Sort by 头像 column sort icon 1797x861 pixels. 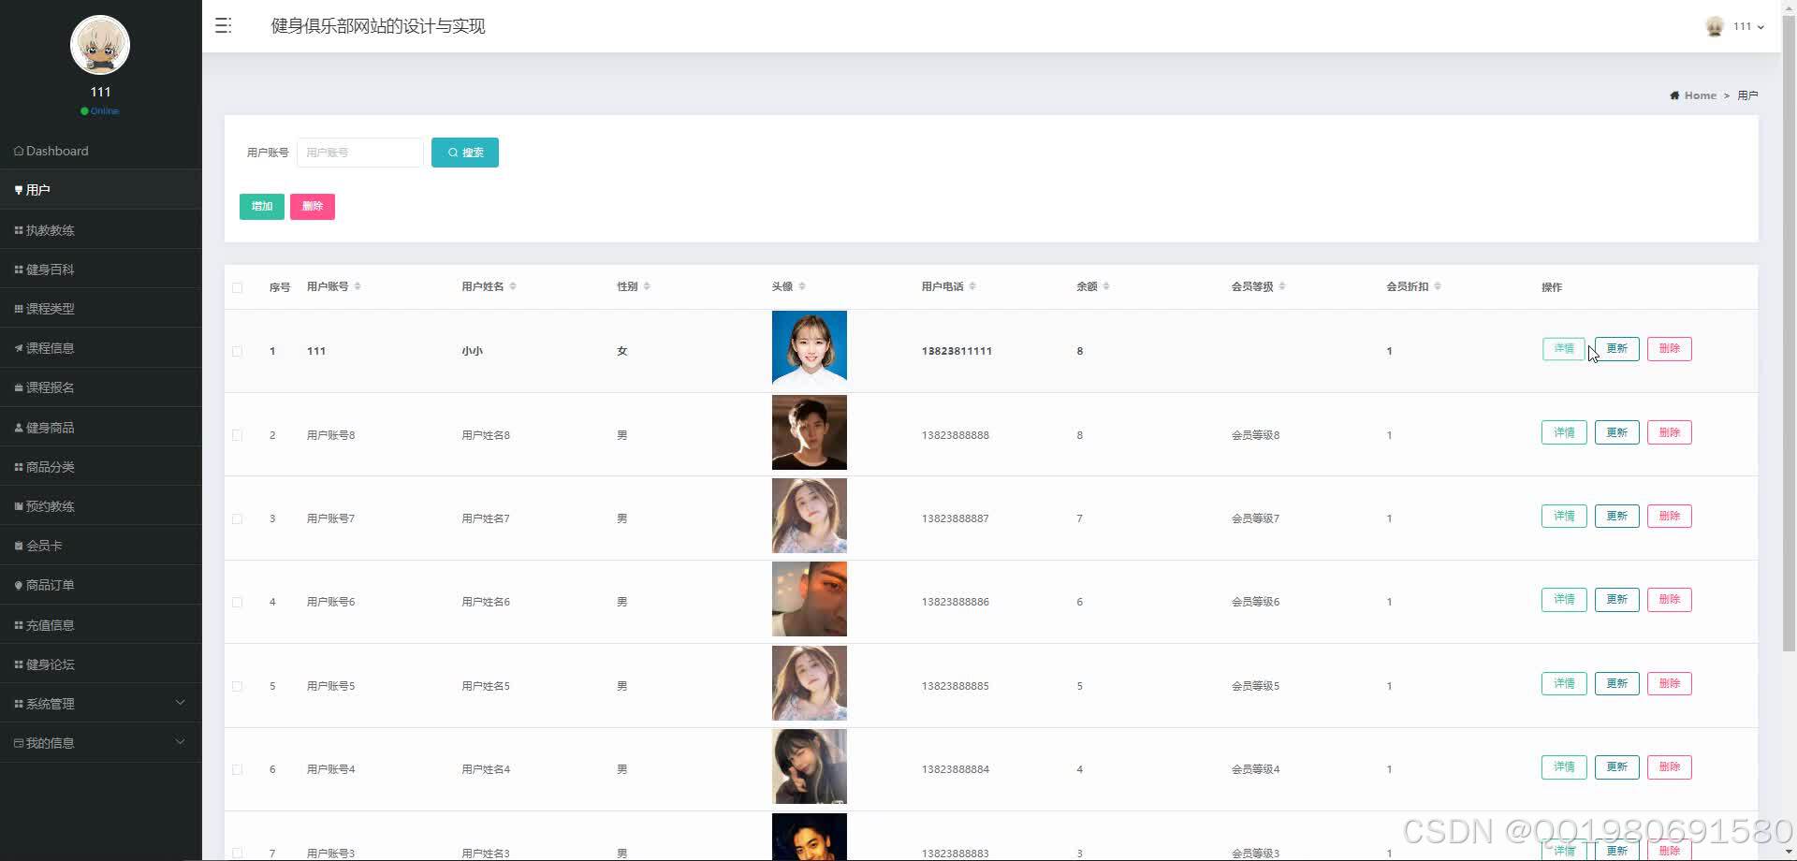pos(802,286)
